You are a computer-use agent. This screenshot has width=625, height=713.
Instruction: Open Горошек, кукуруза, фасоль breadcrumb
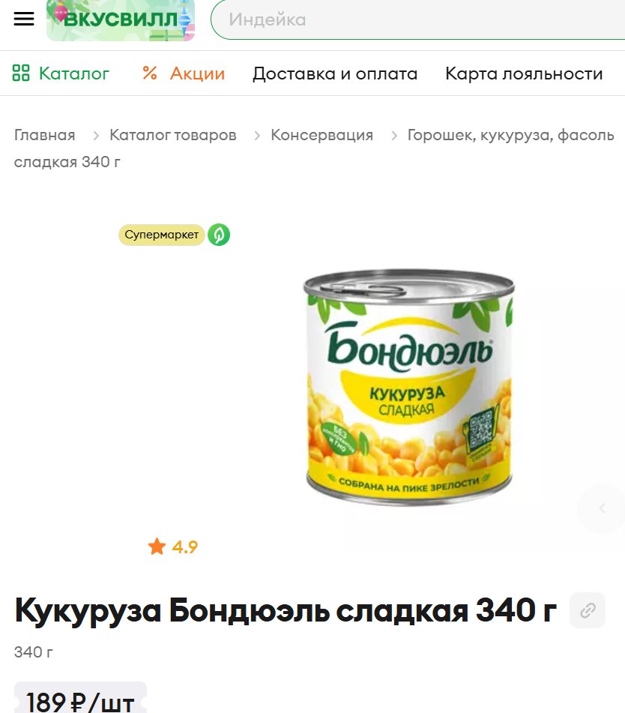pos(510,135)
